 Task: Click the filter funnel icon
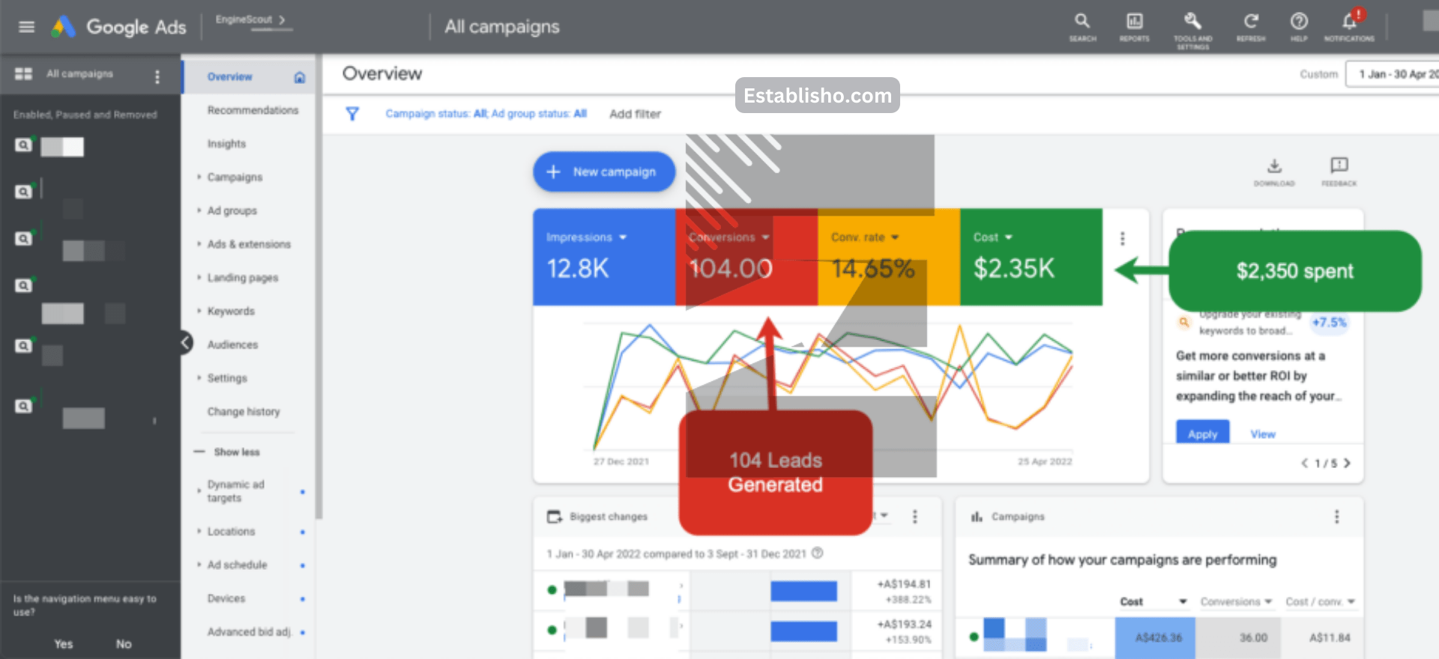click(x=352, y=114)
